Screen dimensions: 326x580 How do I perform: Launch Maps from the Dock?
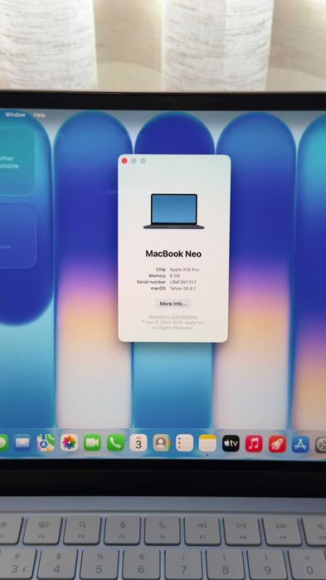46,443
